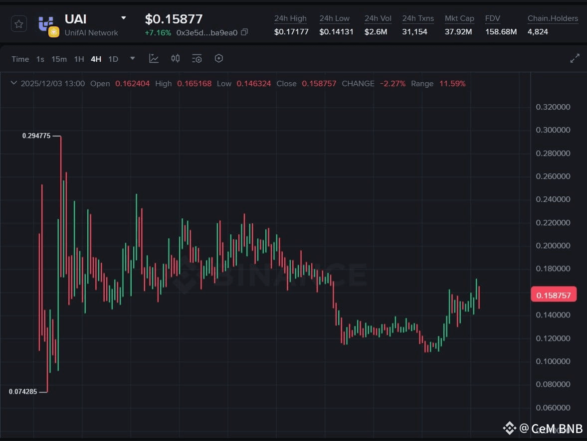
Task: Click the hexagon chart settings icon
Action: coord(219,58)
